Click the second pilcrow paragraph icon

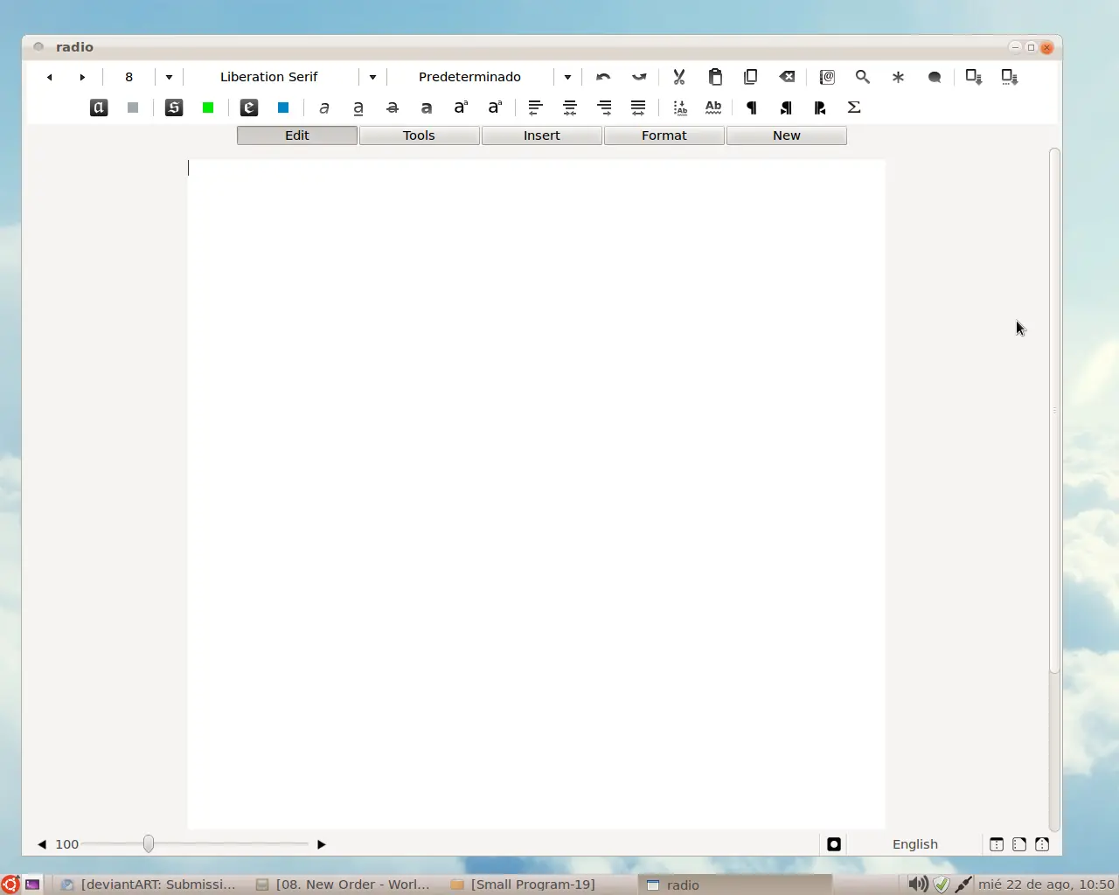point(786,108)
